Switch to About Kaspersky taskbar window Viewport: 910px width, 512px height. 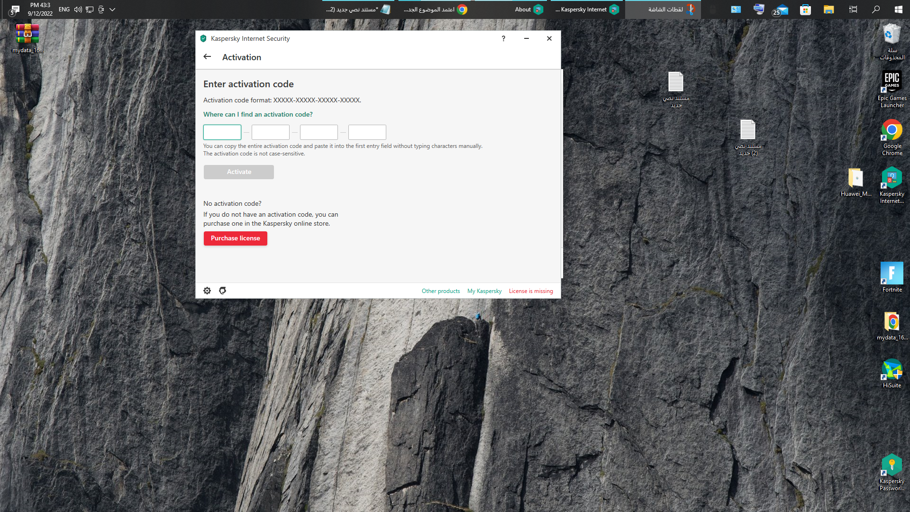[x=511, y=9]
